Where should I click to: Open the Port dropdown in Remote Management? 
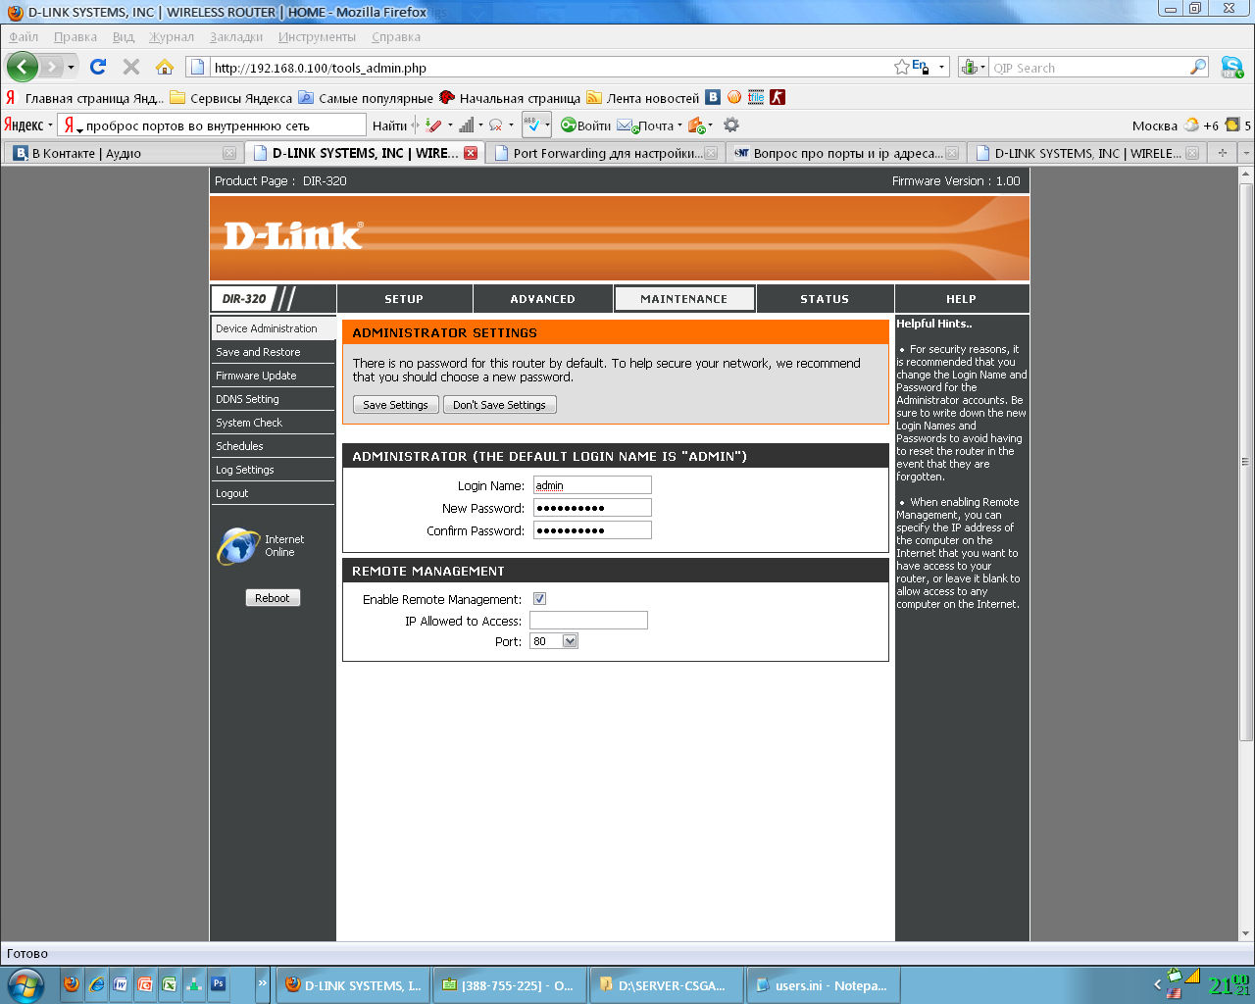point(554,641)
